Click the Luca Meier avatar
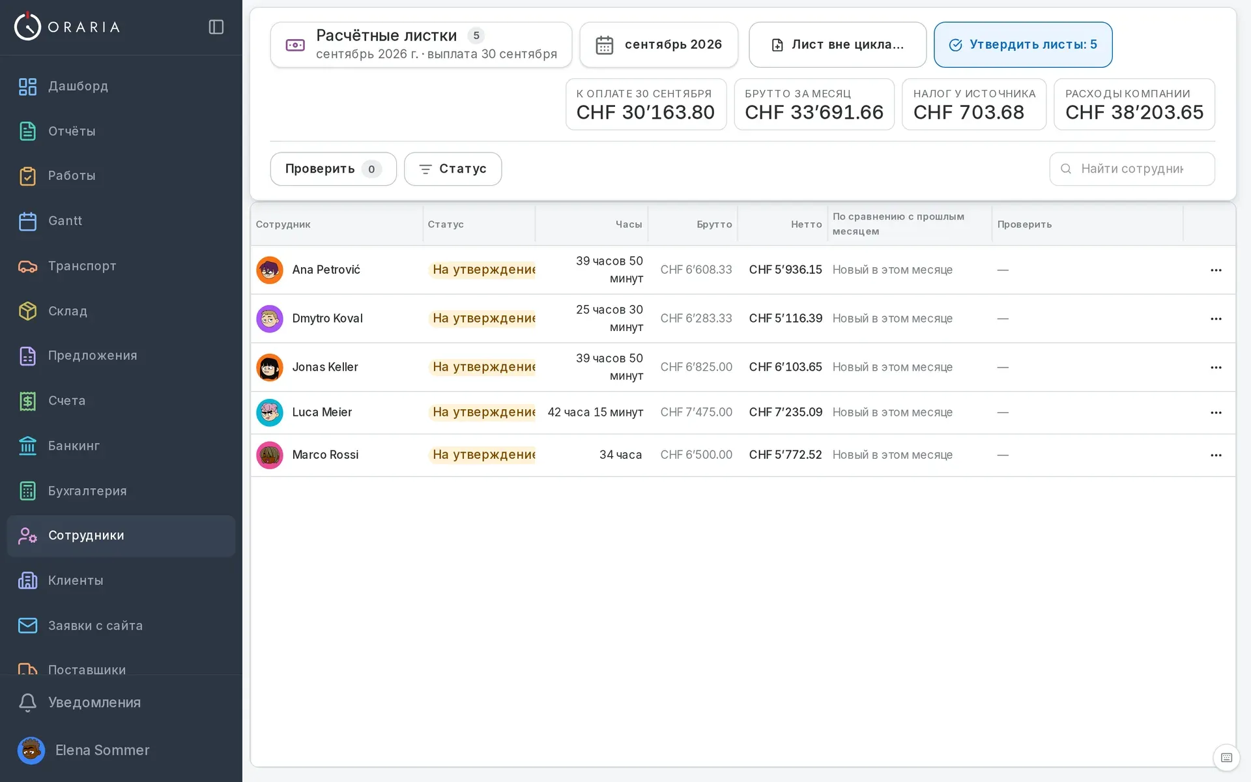This screenshot has height=782, width=1251. point(269,413)
